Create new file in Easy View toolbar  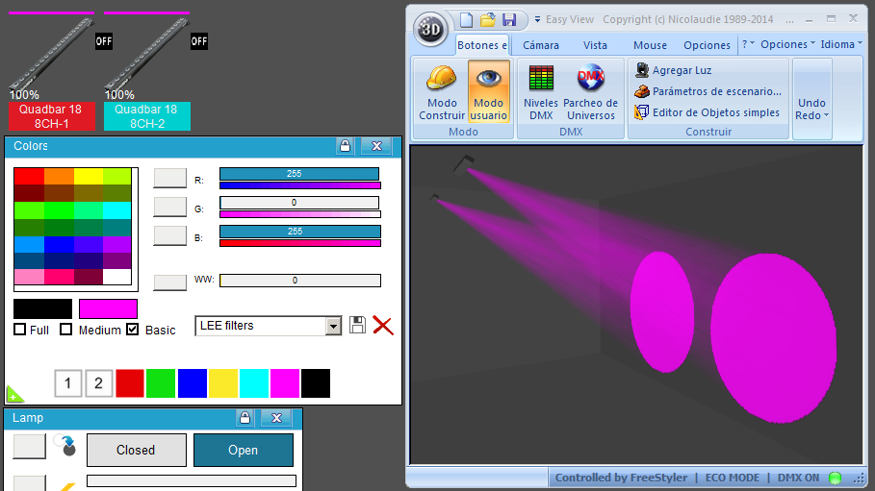tap(466, 20)
